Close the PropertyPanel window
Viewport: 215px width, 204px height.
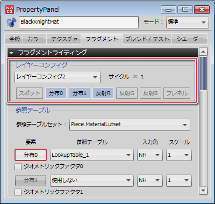[202, 10]
